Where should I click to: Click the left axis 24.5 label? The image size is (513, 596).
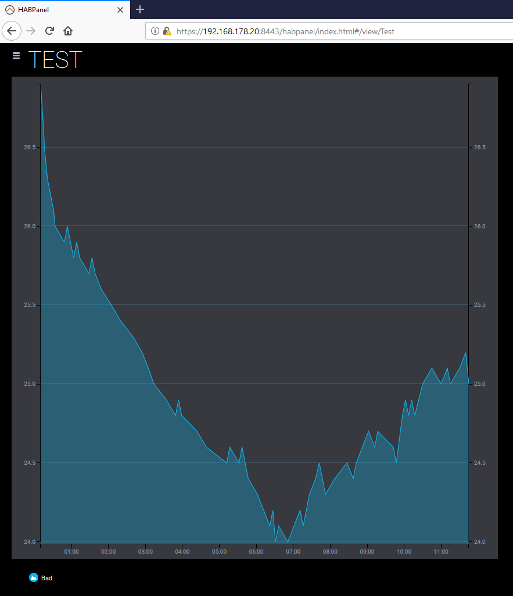pyautogui.click(x=30, y=462)
